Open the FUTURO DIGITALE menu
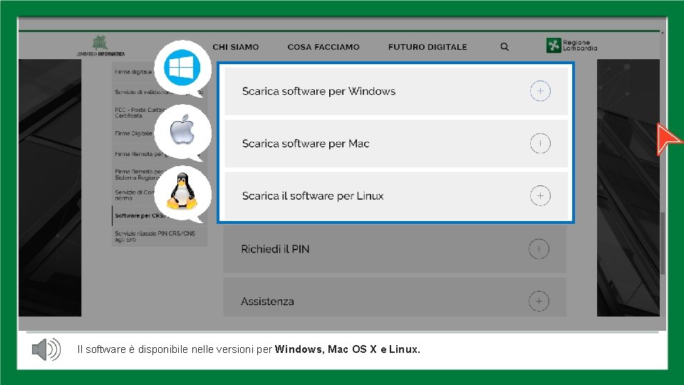The image size is (684, 385). coord(427,47)
